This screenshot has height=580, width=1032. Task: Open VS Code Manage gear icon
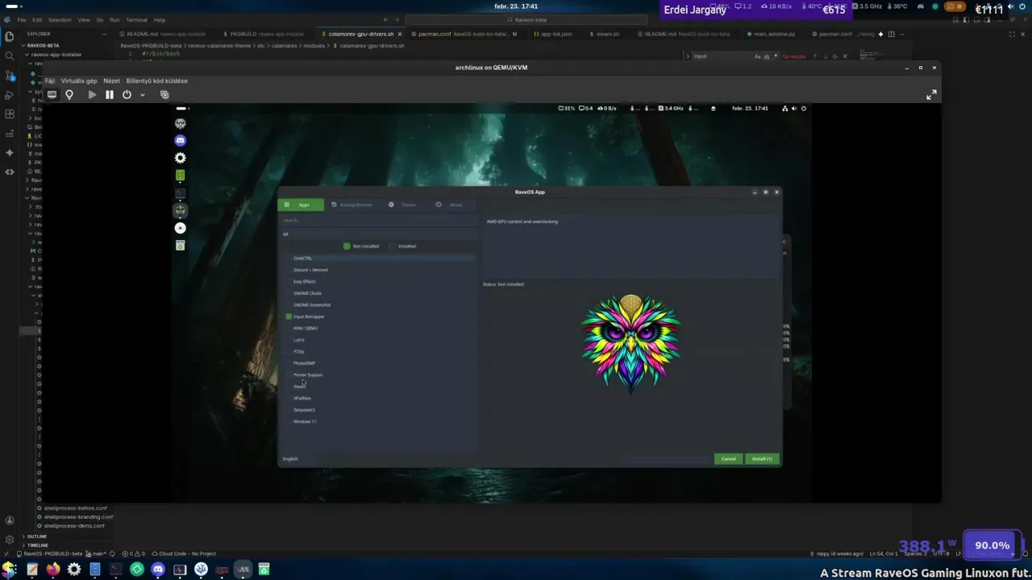click(10, 540)
